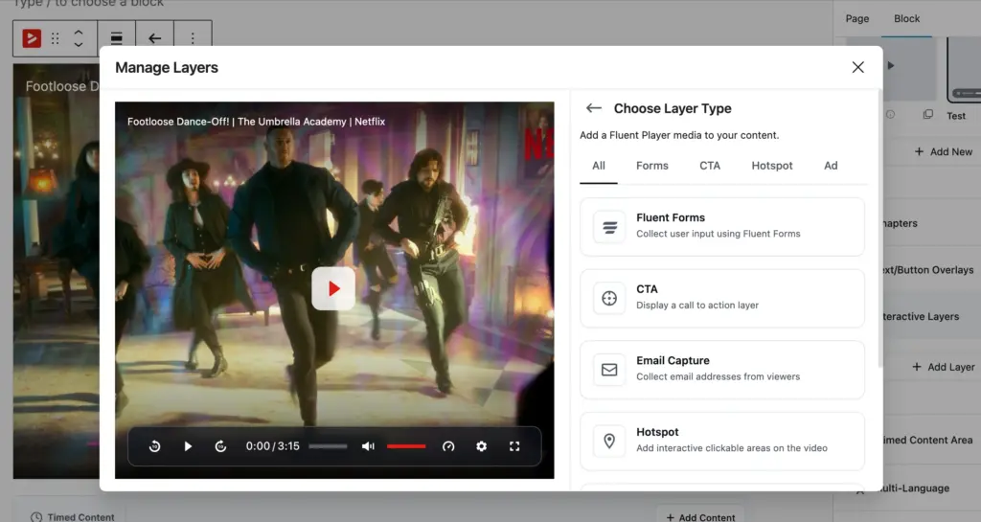Image resolution: width=981 pixels, height=522 pixels.
Task: Click the left arrow in block toolbar
Action: (154, 38)
